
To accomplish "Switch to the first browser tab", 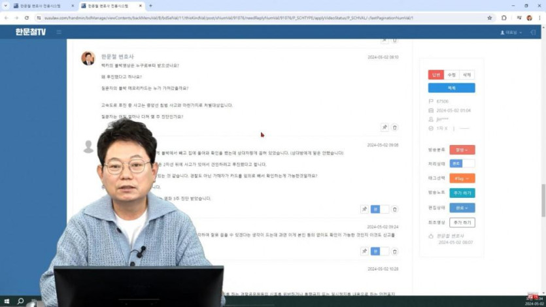I will coord(40,5).
